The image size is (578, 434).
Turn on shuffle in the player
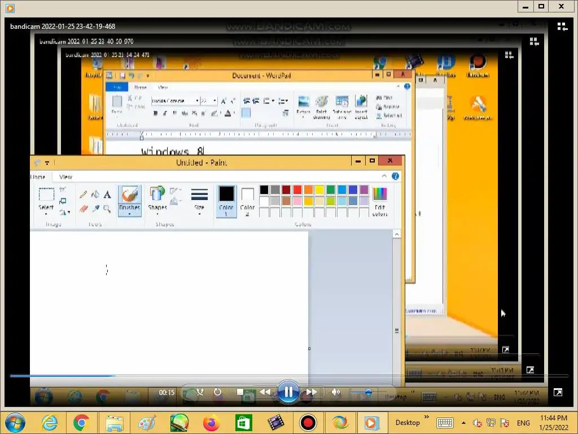(200, 392)
